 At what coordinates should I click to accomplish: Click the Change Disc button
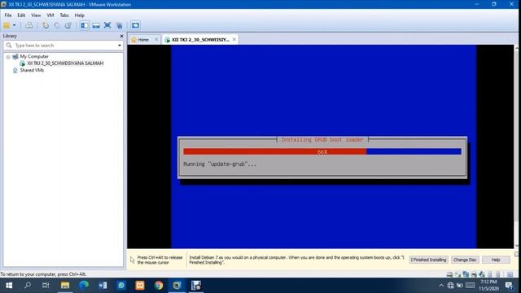pyautogui.click(x=465, y=260)
